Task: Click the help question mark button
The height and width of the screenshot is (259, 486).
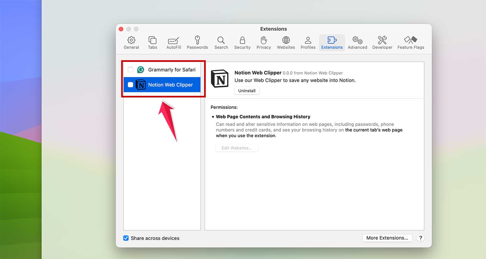Action: click(420, 238)
